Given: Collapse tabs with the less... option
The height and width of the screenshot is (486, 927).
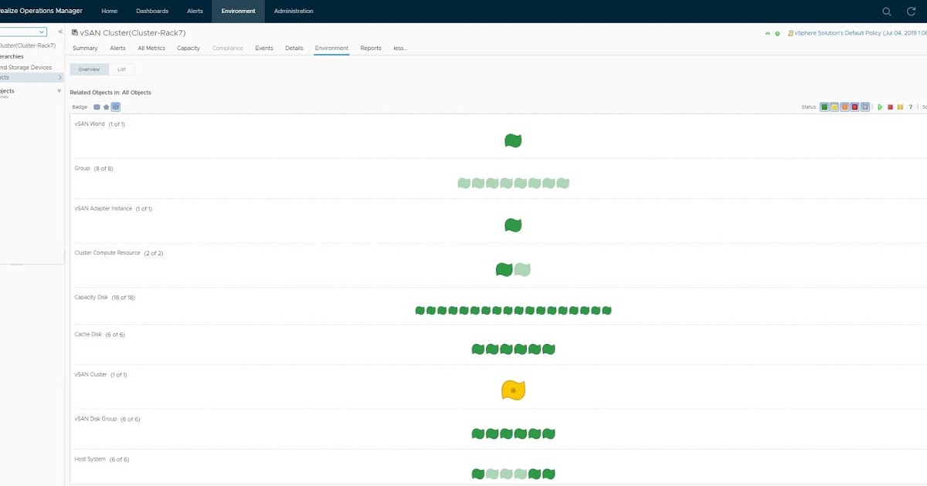Looking at the screenshot, I should (400, 48).
